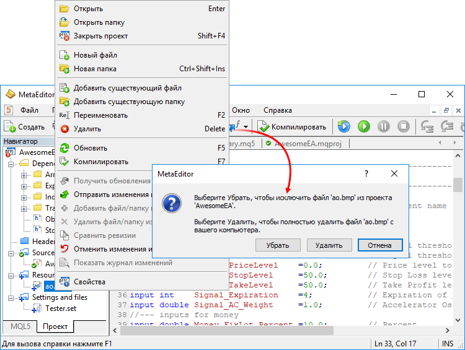Click the Свойства project info icon

[x=64, y=282]
